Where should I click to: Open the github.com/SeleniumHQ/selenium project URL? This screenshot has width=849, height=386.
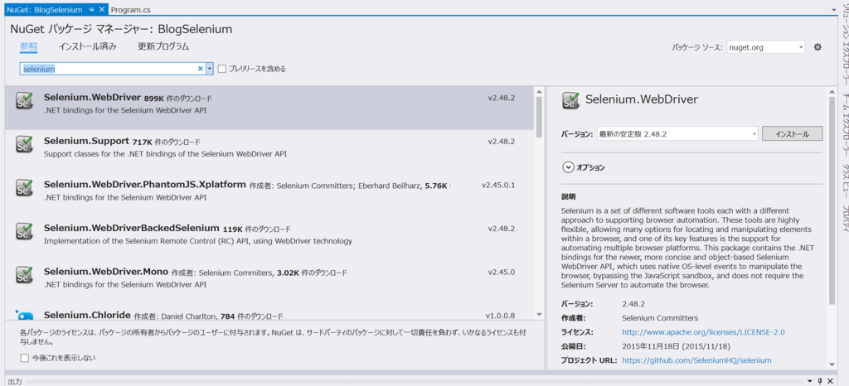coord(696,360)
